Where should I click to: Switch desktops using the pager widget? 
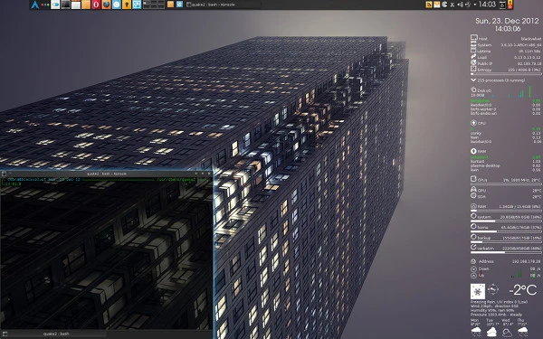coord(154,5)
